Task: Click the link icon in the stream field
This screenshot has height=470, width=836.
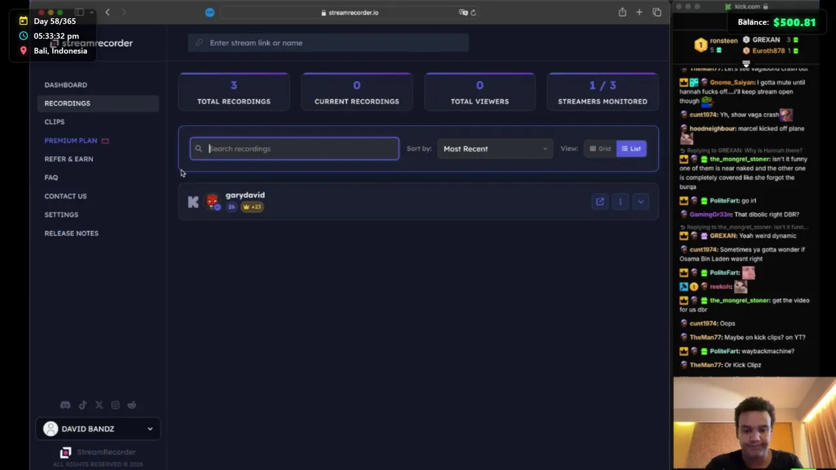Action: [200, 43]
